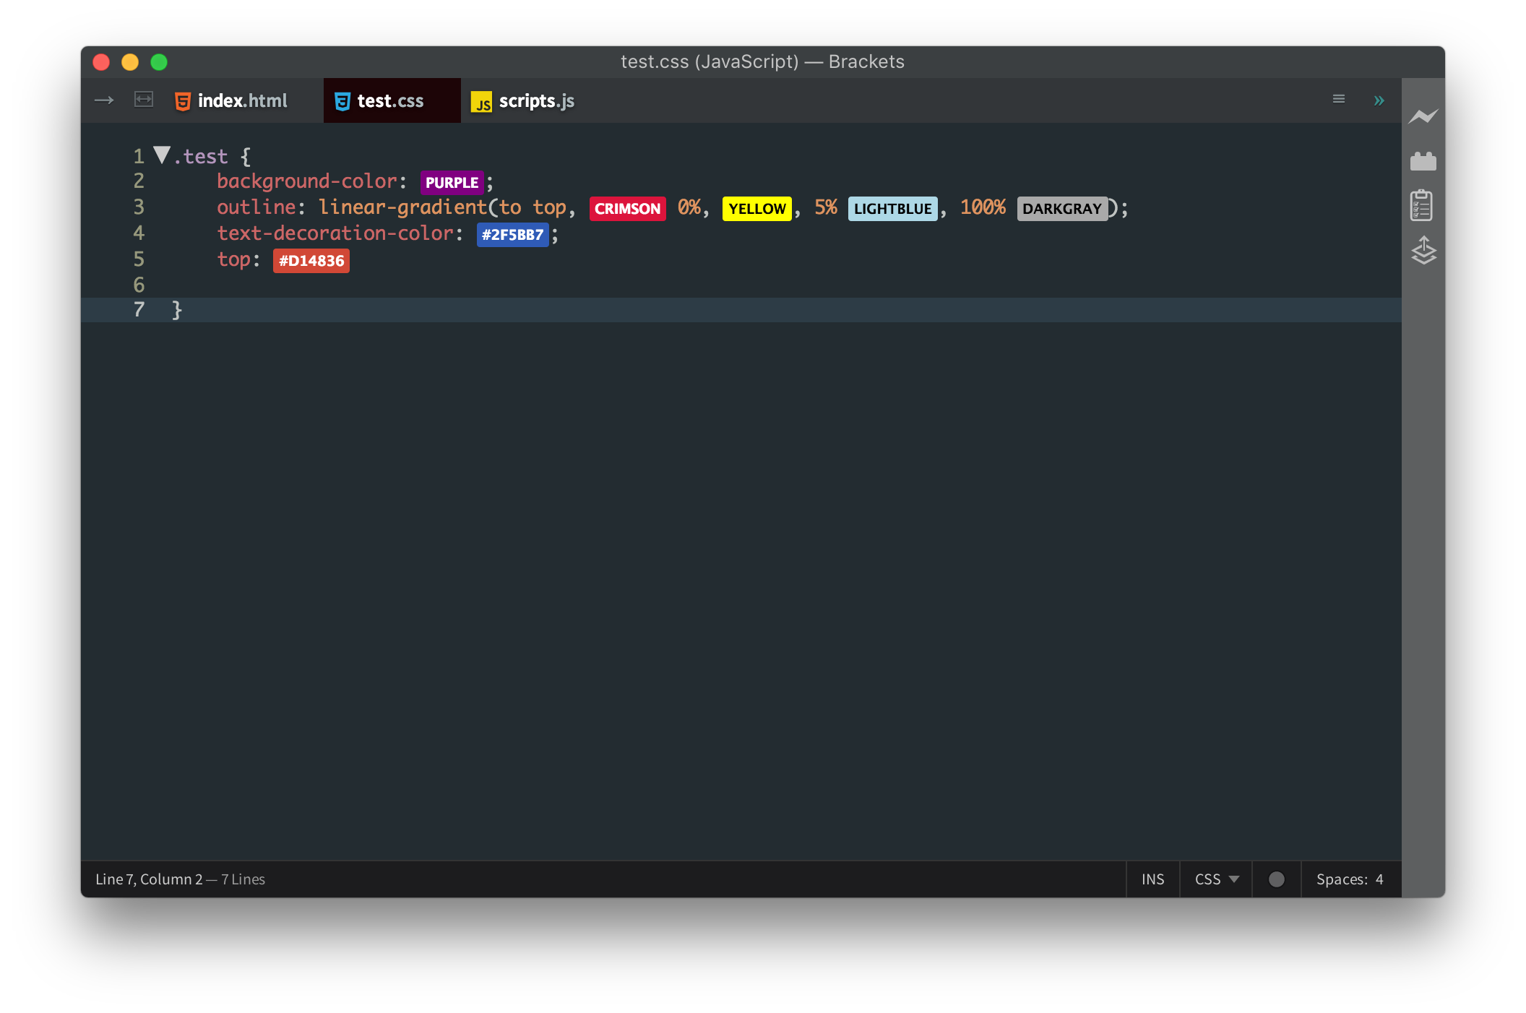Click the #2F5BB7 color swatch
1526x1013 pixels.
coord(512,234)
